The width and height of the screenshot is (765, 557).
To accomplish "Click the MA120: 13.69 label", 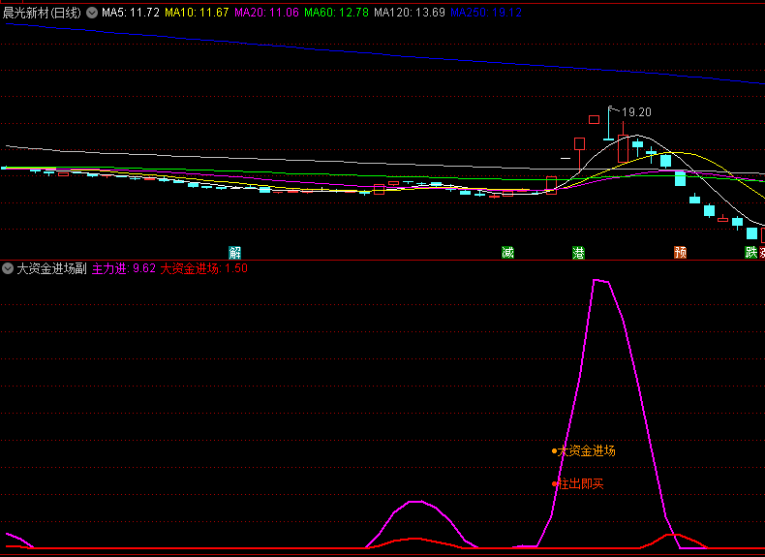I will (x=410, y=13).
